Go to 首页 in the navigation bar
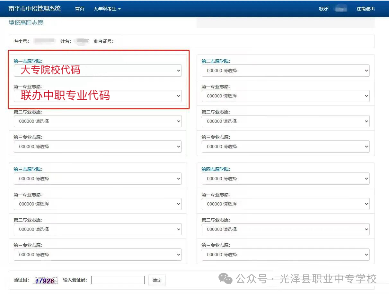Screen dimensions: 389x294 coord(80,9)
